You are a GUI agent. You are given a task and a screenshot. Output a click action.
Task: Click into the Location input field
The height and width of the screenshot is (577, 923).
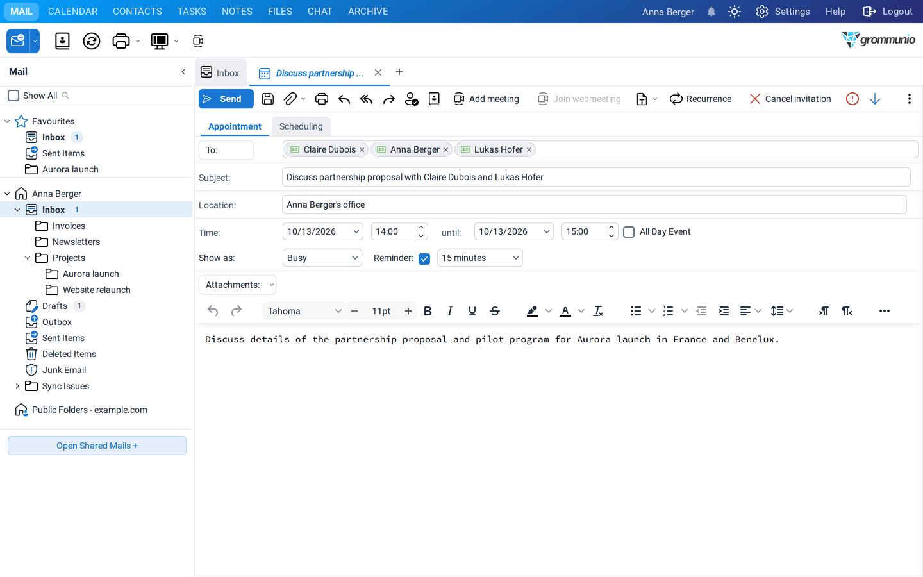594,205
